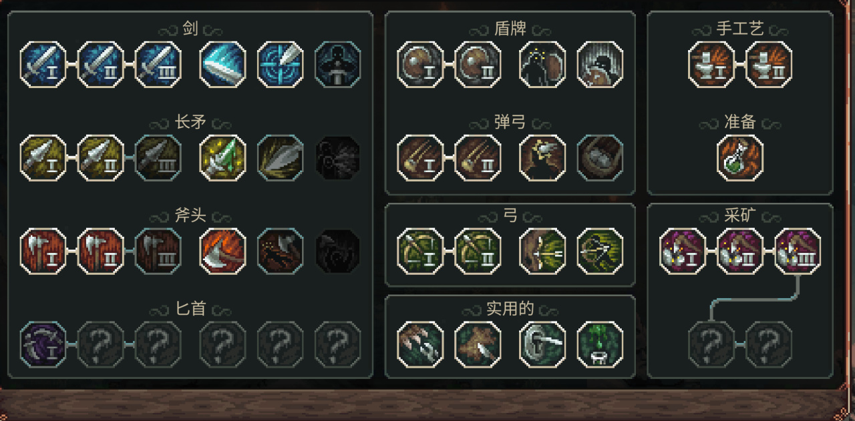Click the purple Dagger tier I skill
Screen dimensions: 855x421
[x=43, y=345]
